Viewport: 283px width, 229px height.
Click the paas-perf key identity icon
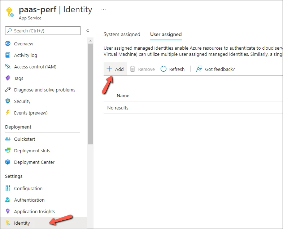(x=10, y=12)
